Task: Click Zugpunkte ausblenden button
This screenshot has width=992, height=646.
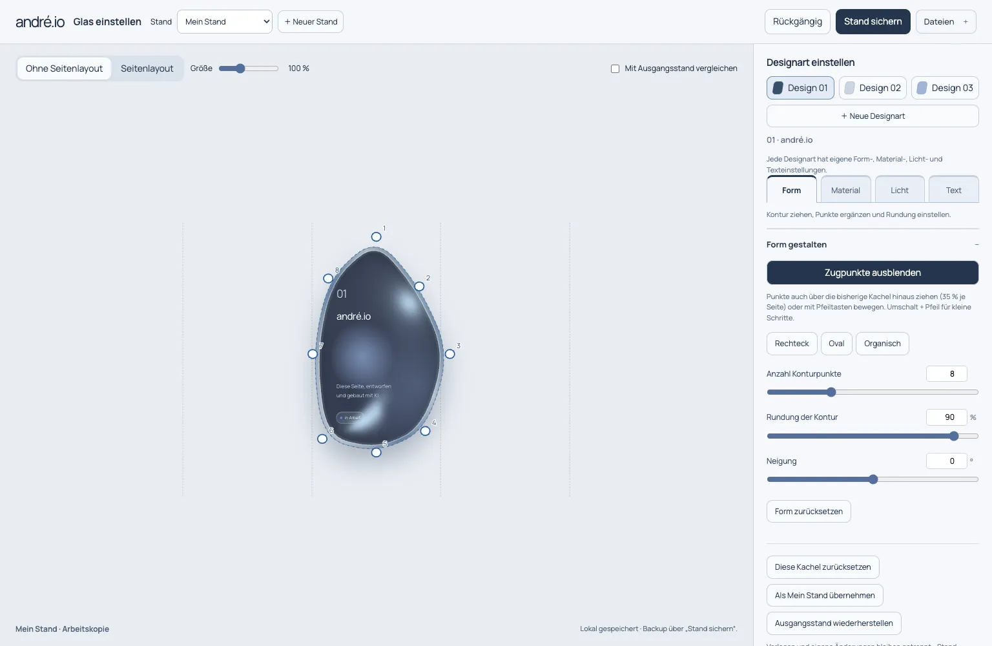Action: 873,273
